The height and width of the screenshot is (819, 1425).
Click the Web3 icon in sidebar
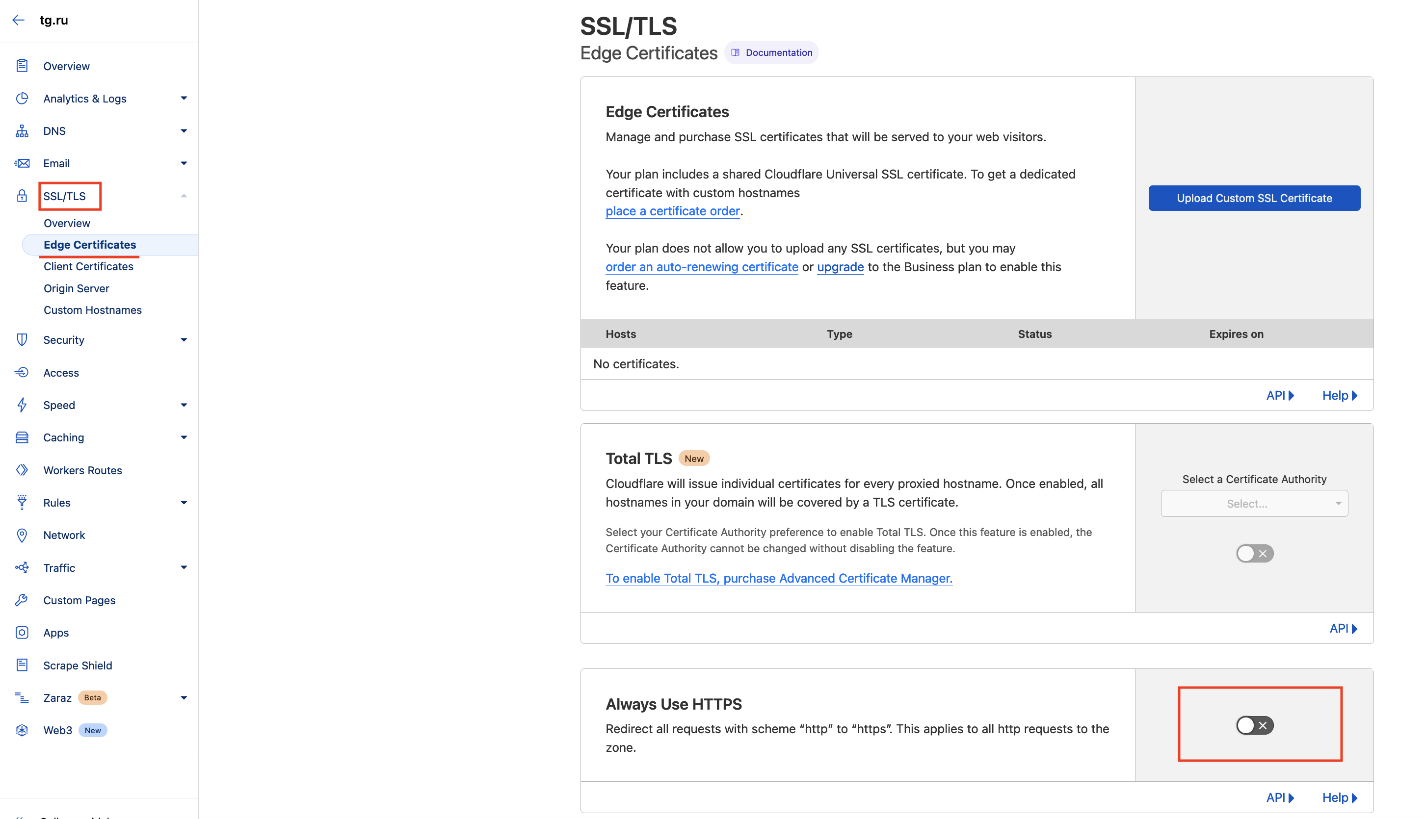coord(22,730)
